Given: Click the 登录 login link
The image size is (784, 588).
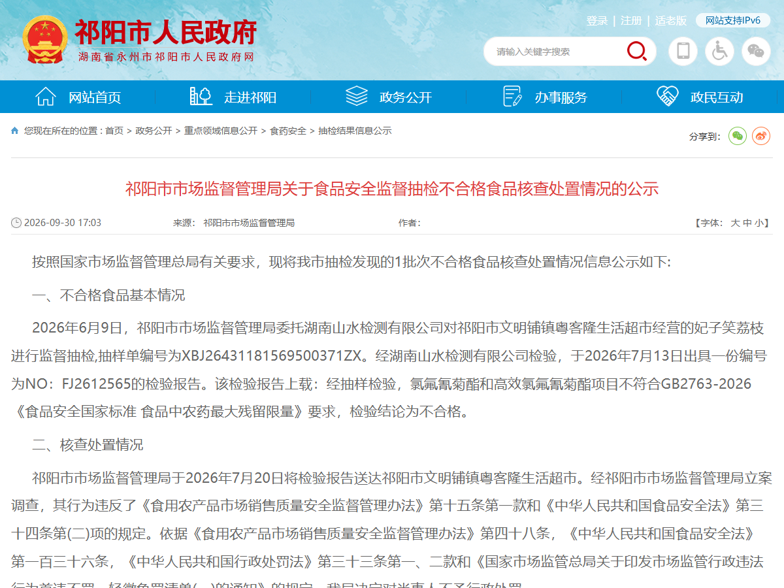Looking at the screenshot, I should pyautogui.click(x=597, y=21).
